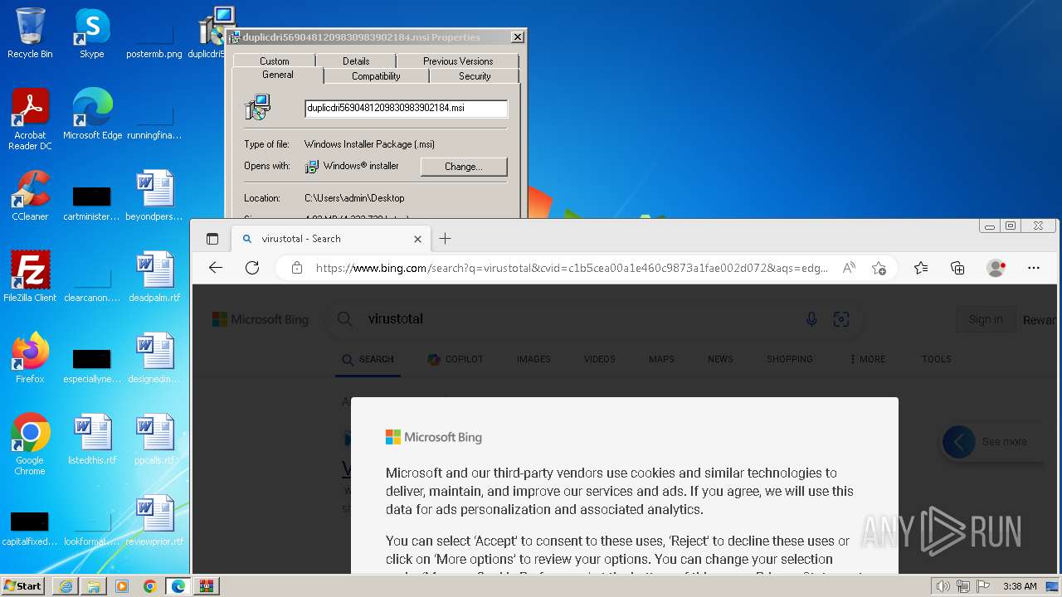Select postermb.png file on desktop
The width and height of the screenshot is (1062, 597).
(154, 40)
